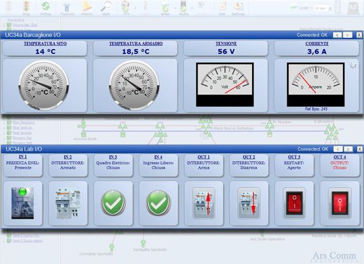Click the Ingresso Libero green checkmark icon
Screen dimensions: 364x264
pyautogui.click(x=158, y=203)
